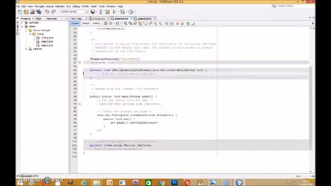Switch to the Services panel tab

tap(52, 19)
